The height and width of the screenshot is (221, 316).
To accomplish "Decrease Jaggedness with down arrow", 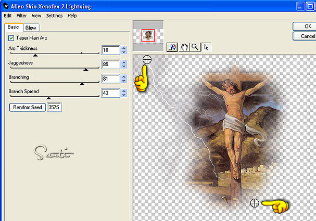I will (x=124, y=67).
